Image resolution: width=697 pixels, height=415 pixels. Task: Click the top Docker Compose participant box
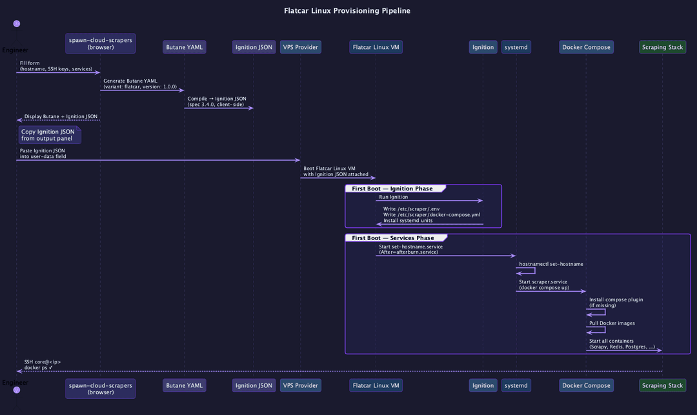(586, 47)
